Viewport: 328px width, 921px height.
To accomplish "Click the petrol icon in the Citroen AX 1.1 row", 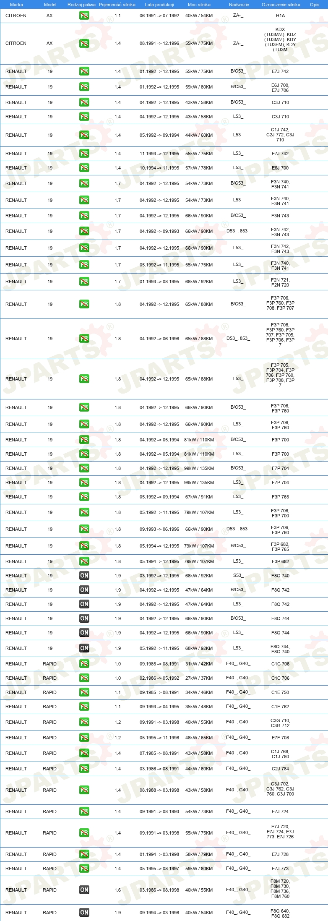I will coord(84,16).
